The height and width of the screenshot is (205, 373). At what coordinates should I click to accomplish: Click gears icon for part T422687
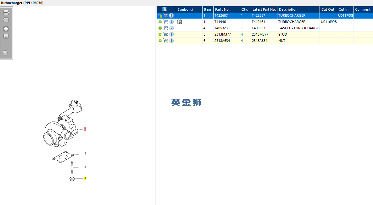(x=160, y=15)
